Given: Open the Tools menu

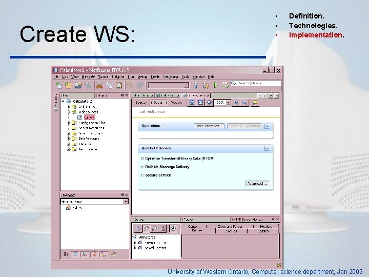Looking at the screenshot, I should pyautogui.click(x=185, y=77).
